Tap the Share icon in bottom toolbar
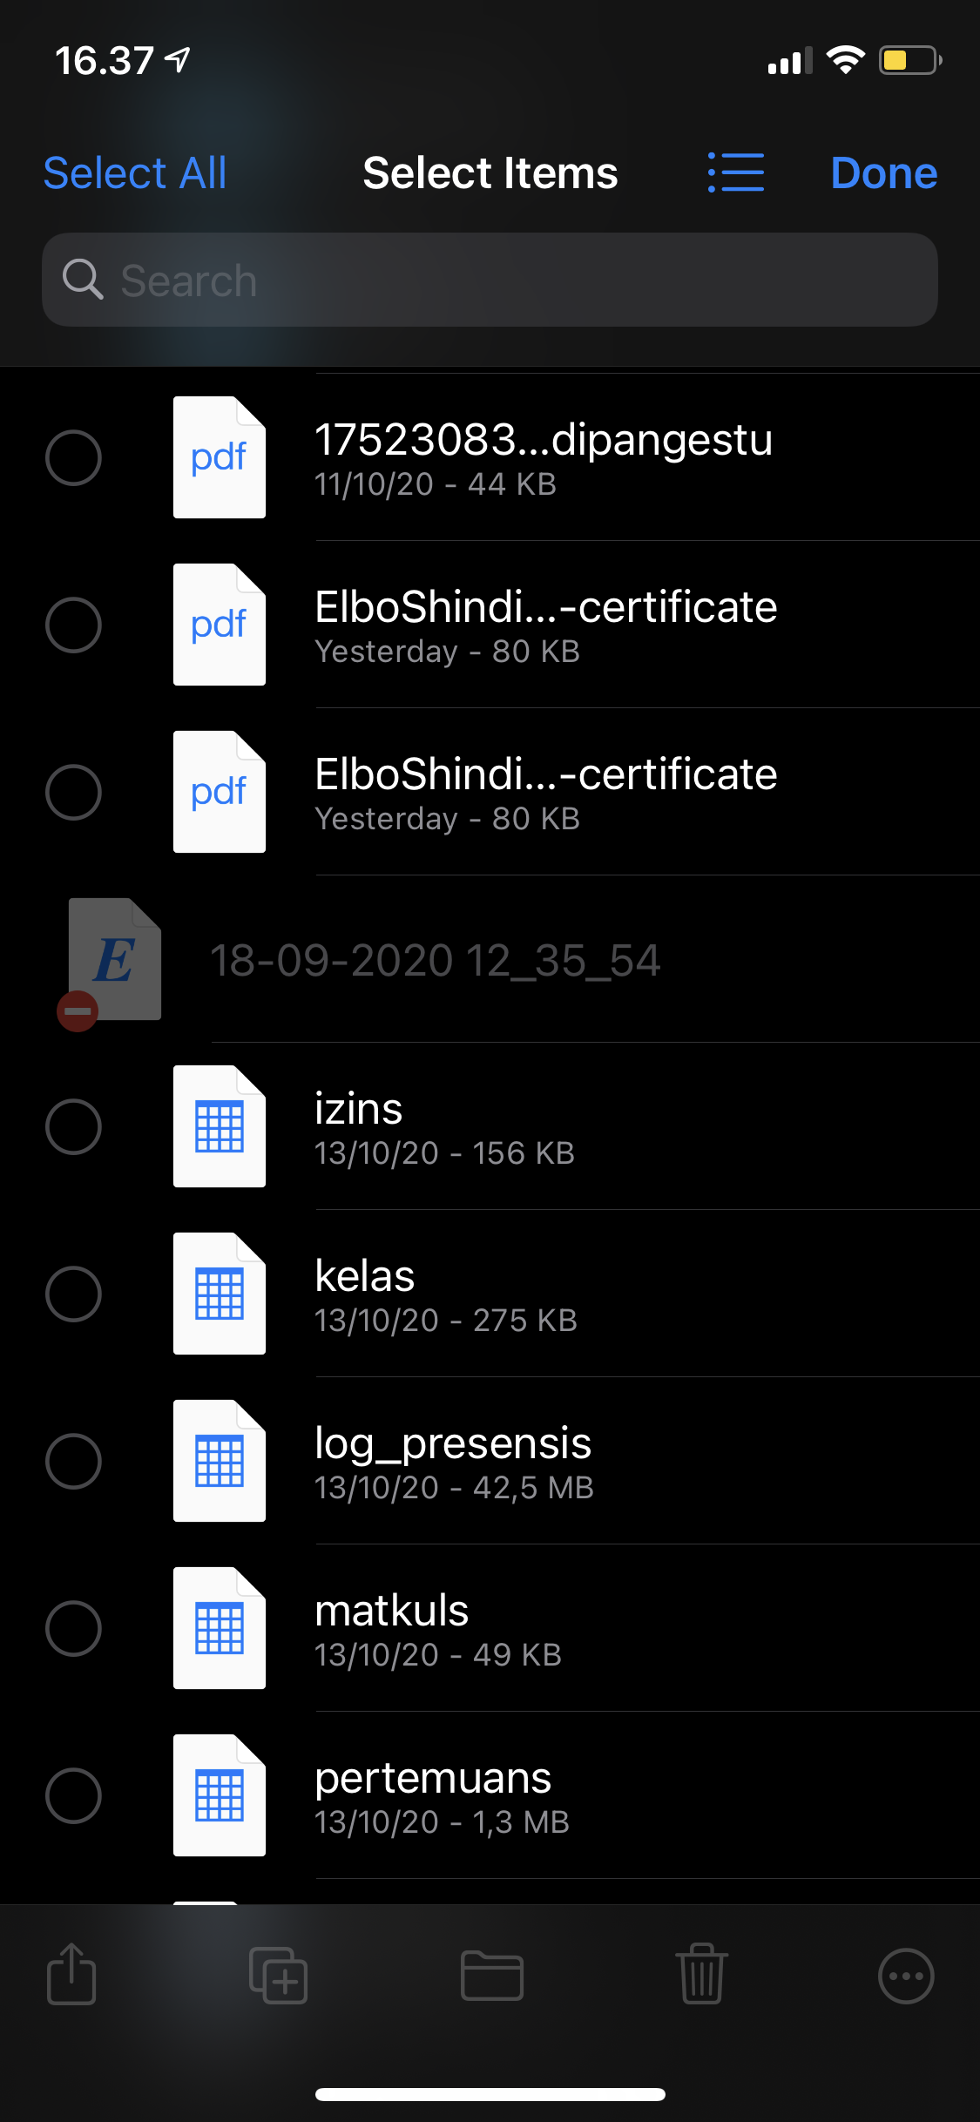 coord(71,1974)
